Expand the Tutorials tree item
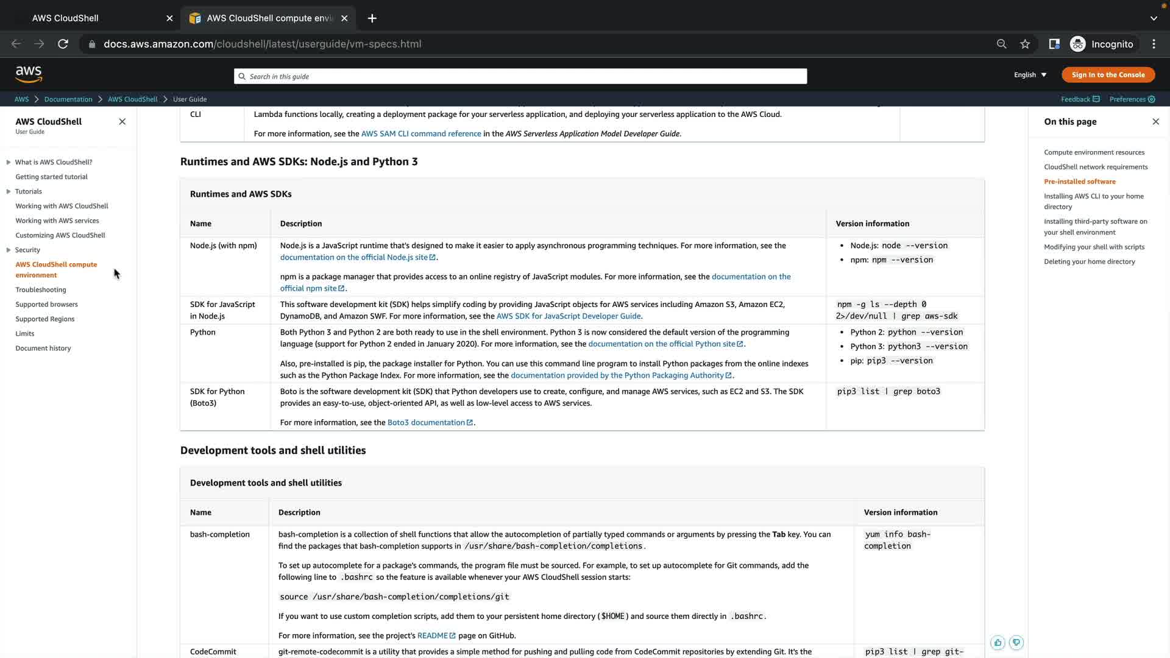 point(9,191)
